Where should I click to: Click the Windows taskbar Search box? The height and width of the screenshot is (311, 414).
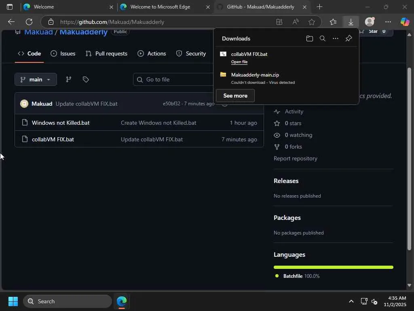(x=68, y=301)
